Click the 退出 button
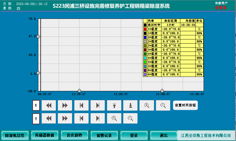 (164, 135)
